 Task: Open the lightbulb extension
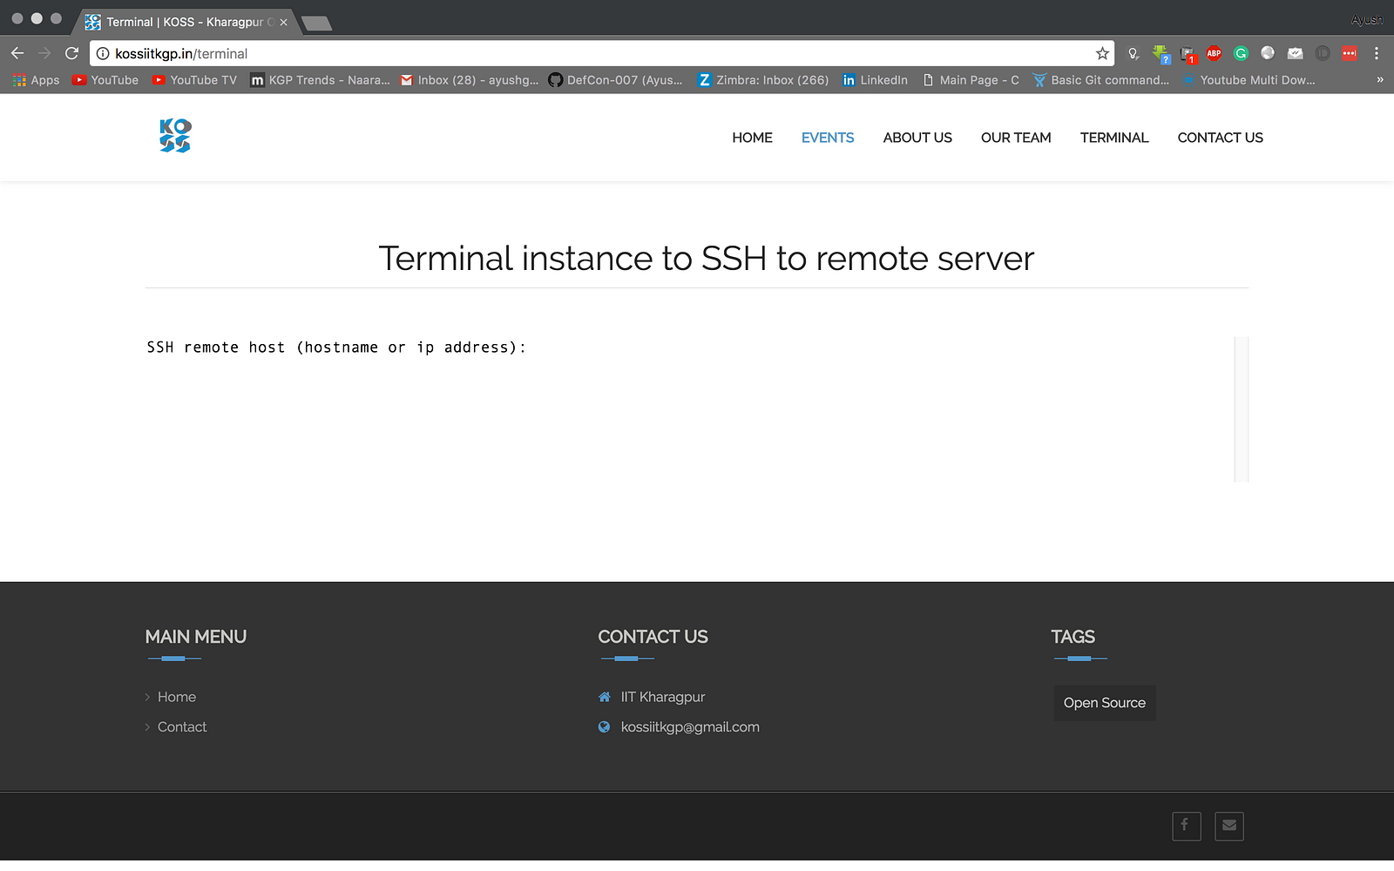[1133, 53]
